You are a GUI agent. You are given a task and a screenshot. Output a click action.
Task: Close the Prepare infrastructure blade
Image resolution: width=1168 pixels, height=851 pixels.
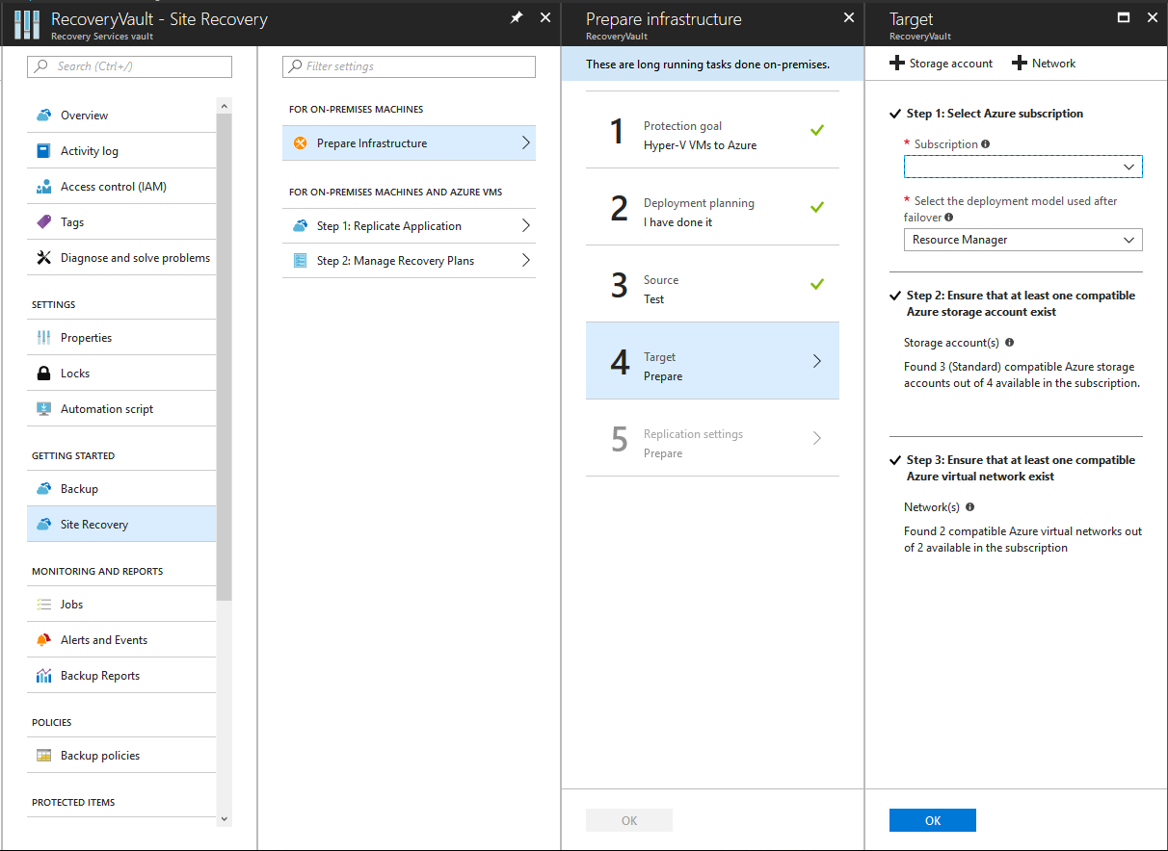click(x=849, y=17)
